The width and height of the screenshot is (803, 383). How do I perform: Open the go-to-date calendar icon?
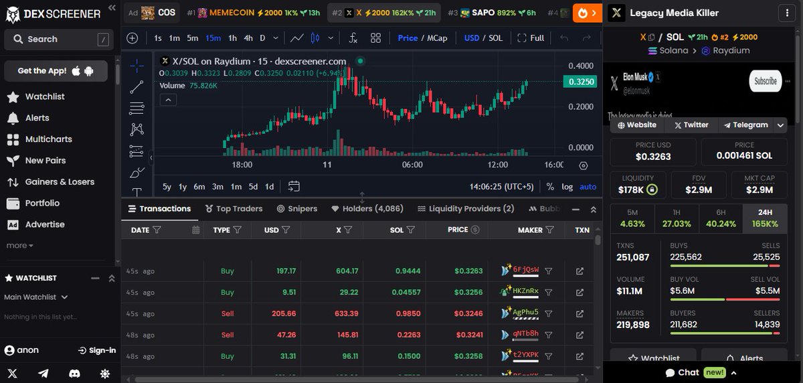(294, 186)
